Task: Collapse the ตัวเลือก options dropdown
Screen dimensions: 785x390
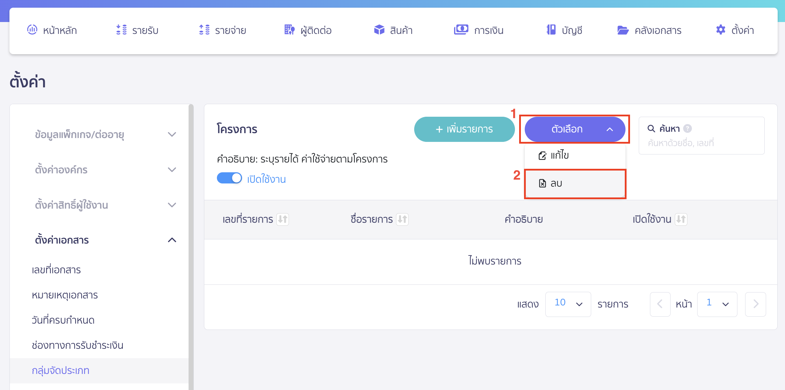Action: point(575,129)
